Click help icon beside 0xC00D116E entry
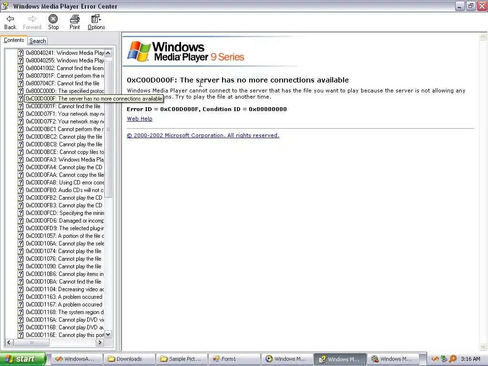488x366 pixels. click(20, 335)
